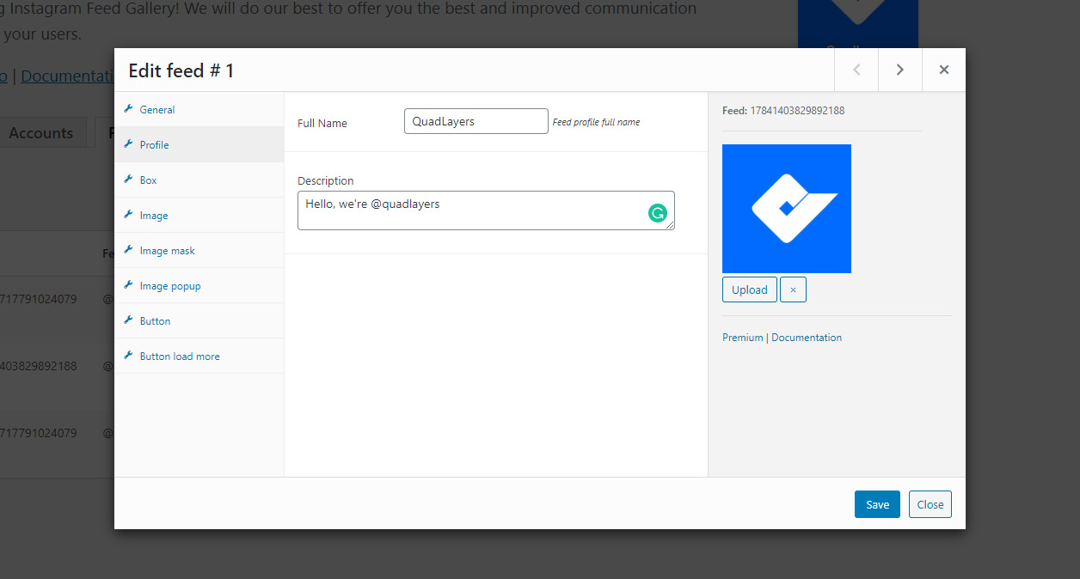Save the feed settings

(x=877, y=504)
